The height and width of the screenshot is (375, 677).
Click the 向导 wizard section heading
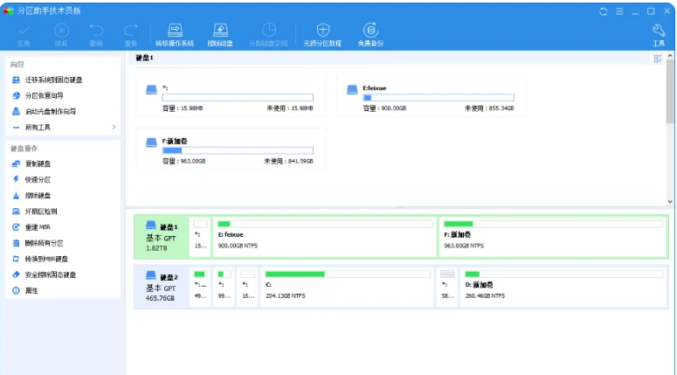(17, 65)
